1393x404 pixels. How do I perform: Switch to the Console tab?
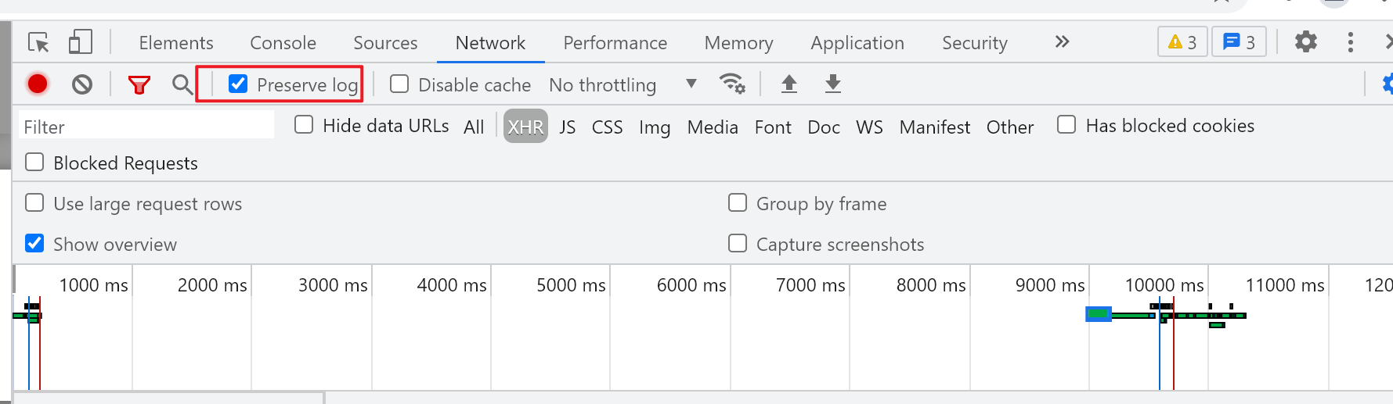pyautogui.click(x=283, y=43)
